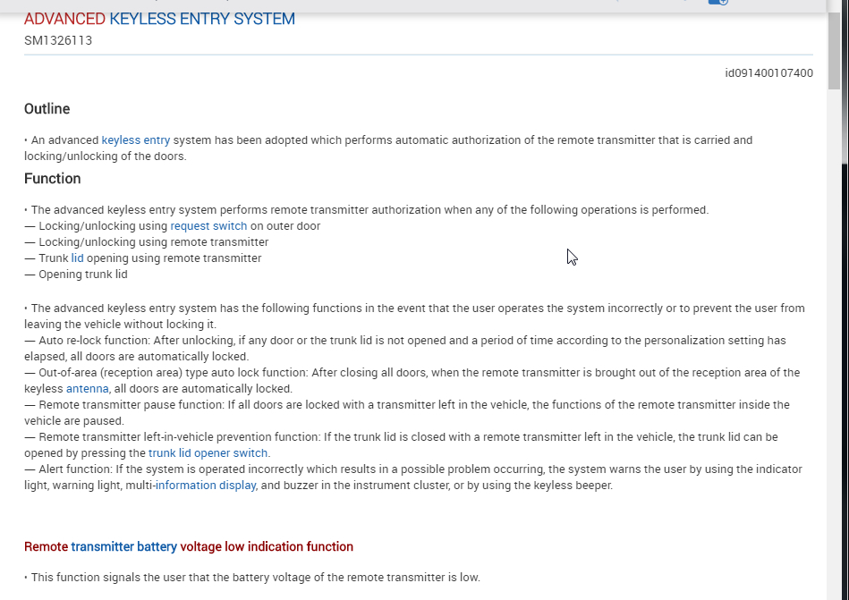Click the 'information display' link
The image size is (849, 600).
[206, 486]
